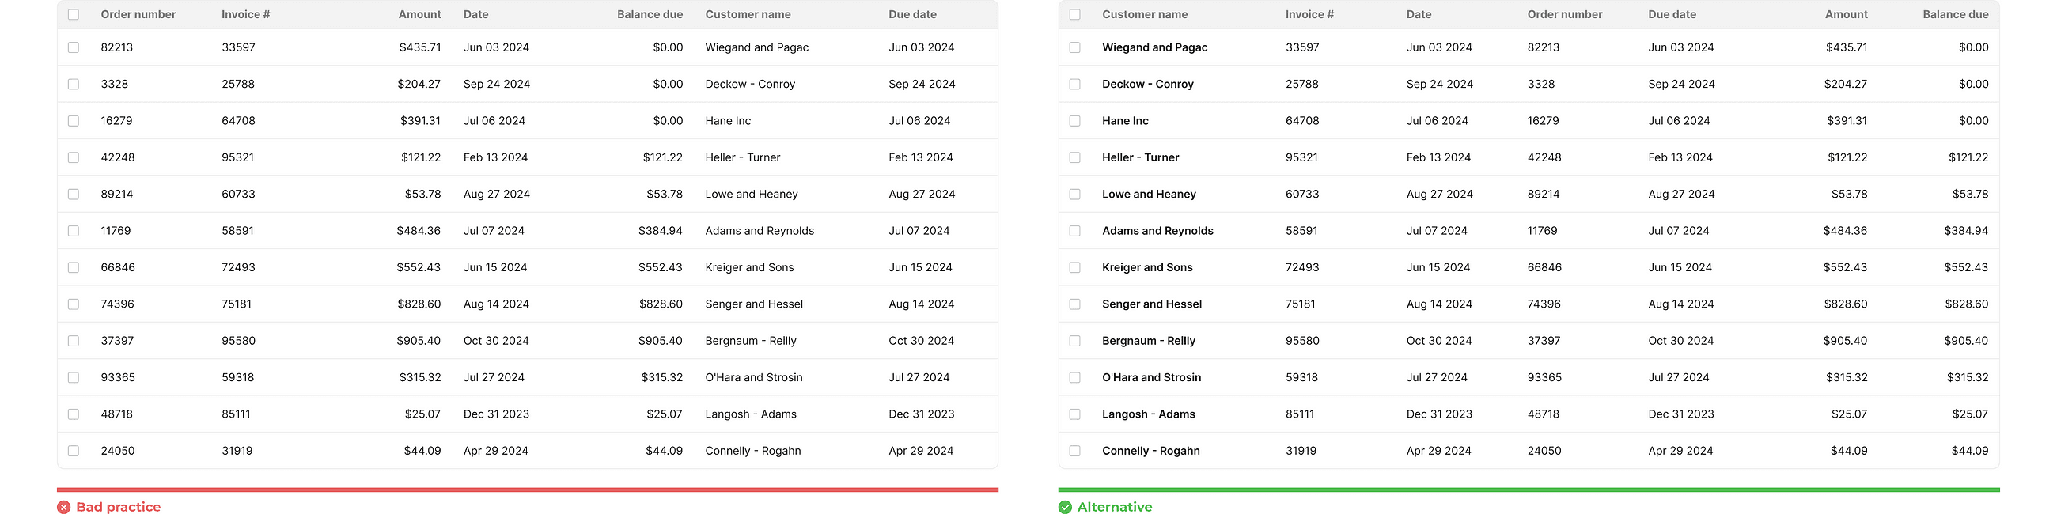Tick checkbox for order 11769 in left table
2057x514 pixels.
(74, 231)
